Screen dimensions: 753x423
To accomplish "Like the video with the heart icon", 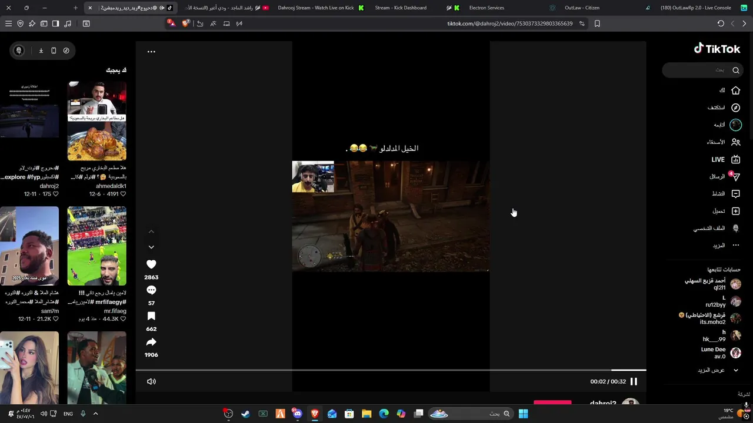I will [151, 264].
